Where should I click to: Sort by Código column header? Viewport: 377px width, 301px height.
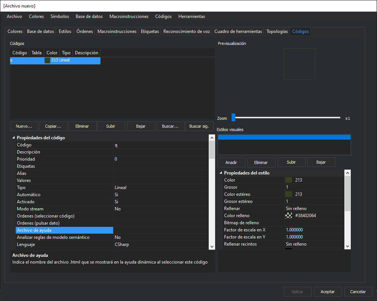point(20,53)
